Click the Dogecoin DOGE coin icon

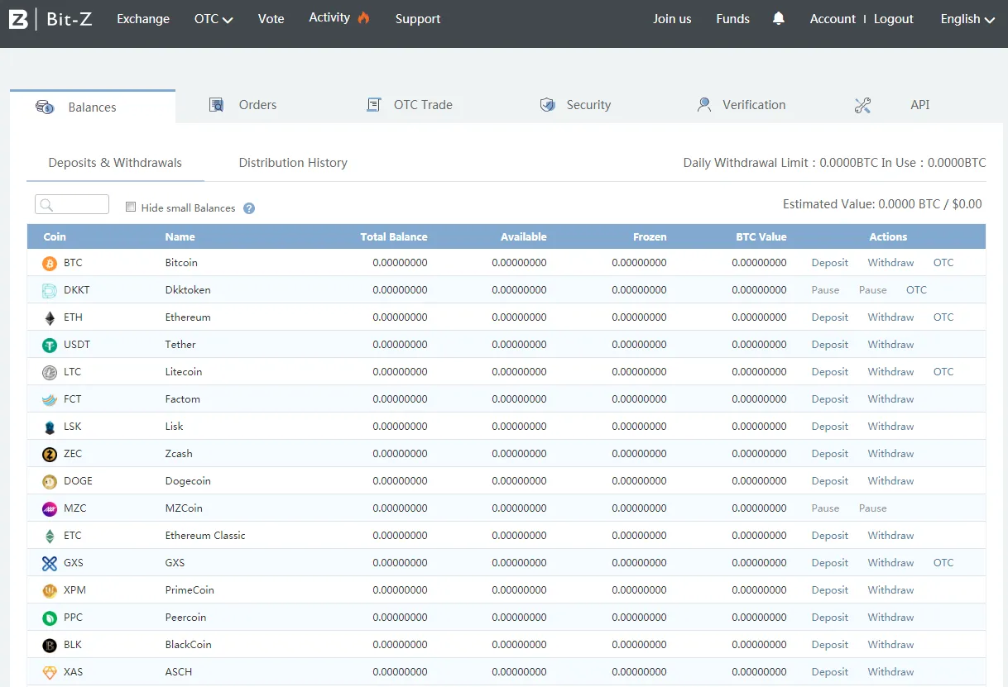50,481
